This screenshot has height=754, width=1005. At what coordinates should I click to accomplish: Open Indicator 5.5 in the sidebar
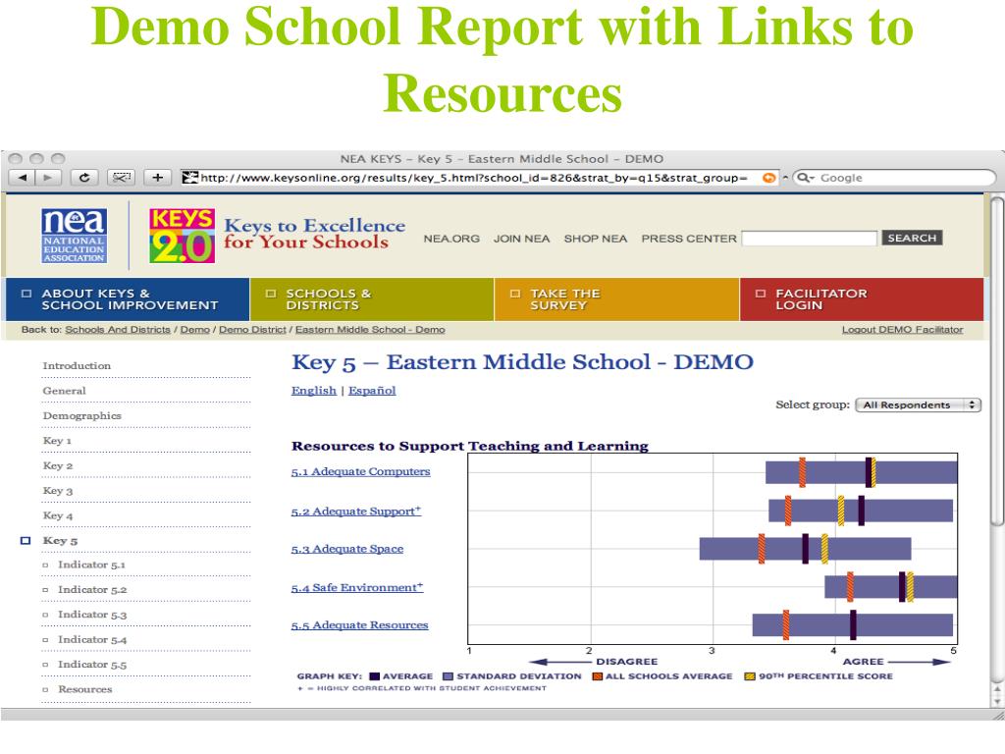92,665
